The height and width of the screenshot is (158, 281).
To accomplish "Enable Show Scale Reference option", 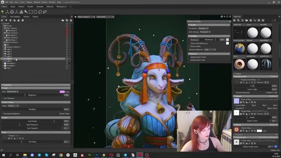I will click(x=198, y=43).
